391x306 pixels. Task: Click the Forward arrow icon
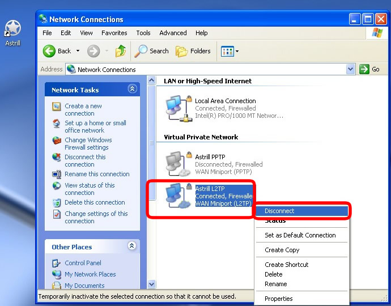coord(93,51)
